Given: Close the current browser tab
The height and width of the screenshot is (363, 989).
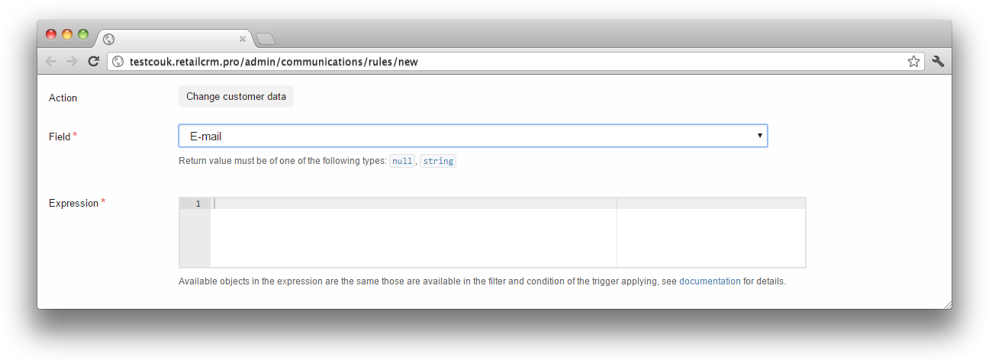Looking at the screenshot, I should point(243,39).
